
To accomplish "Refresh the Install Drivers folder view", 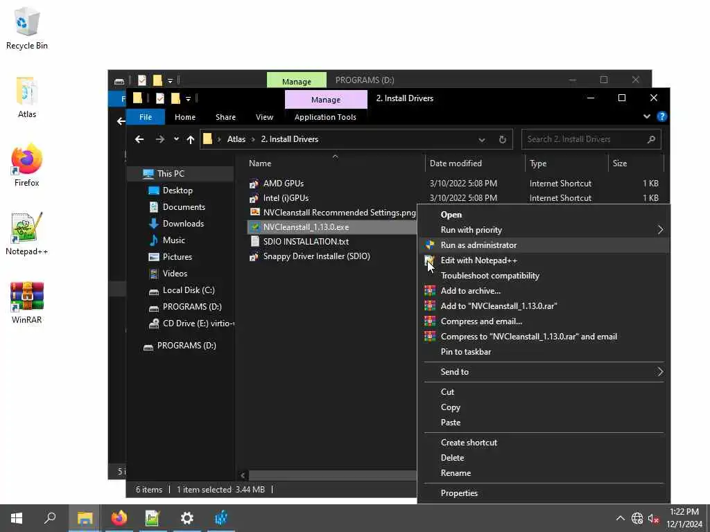I will tap(502, 139).
